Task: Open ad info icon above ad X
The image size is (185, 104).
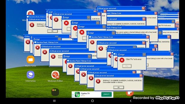Action: 73,95
